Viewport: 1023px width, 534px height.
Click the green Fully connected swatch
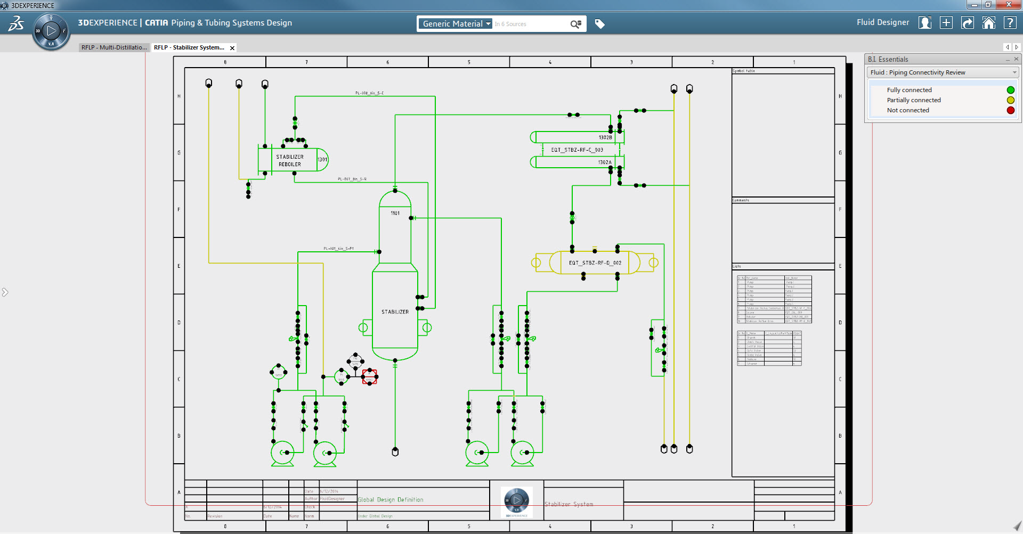(x=1010, y=90)
